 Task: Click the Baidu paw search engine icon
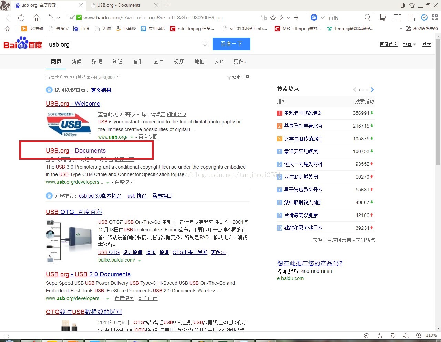[314, 18]
